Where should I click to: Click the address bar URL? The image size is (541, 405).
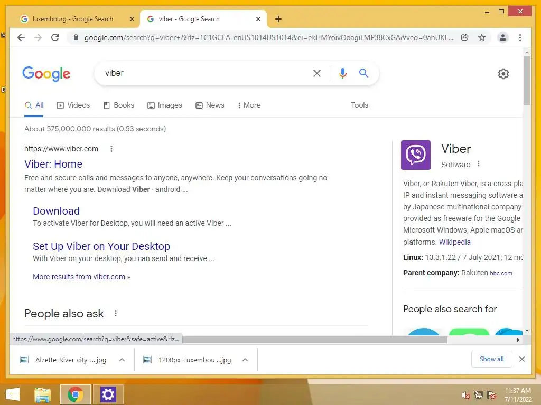pyautogui.click(x=269, y=37)
